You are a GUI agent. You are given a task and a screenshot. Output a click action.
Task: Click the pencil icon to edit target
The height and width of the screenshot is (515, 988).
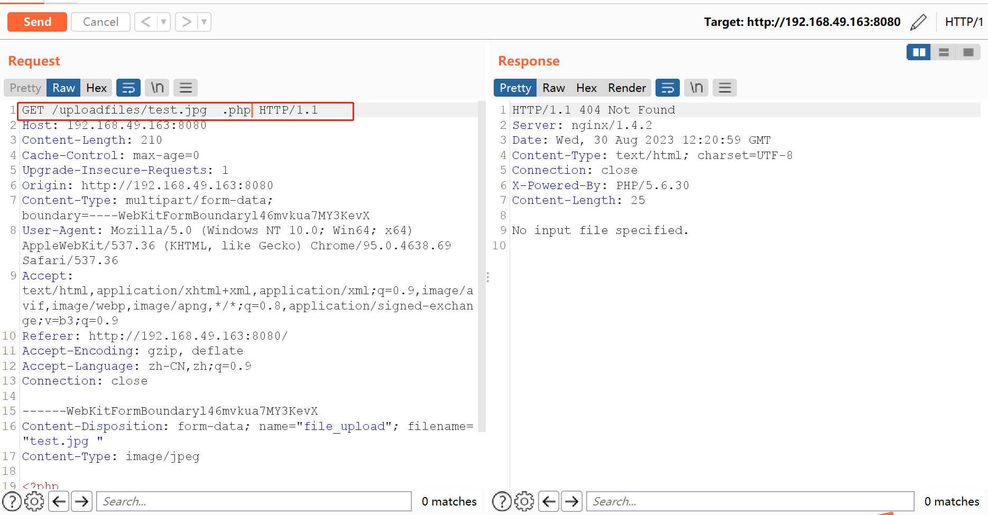918,22
